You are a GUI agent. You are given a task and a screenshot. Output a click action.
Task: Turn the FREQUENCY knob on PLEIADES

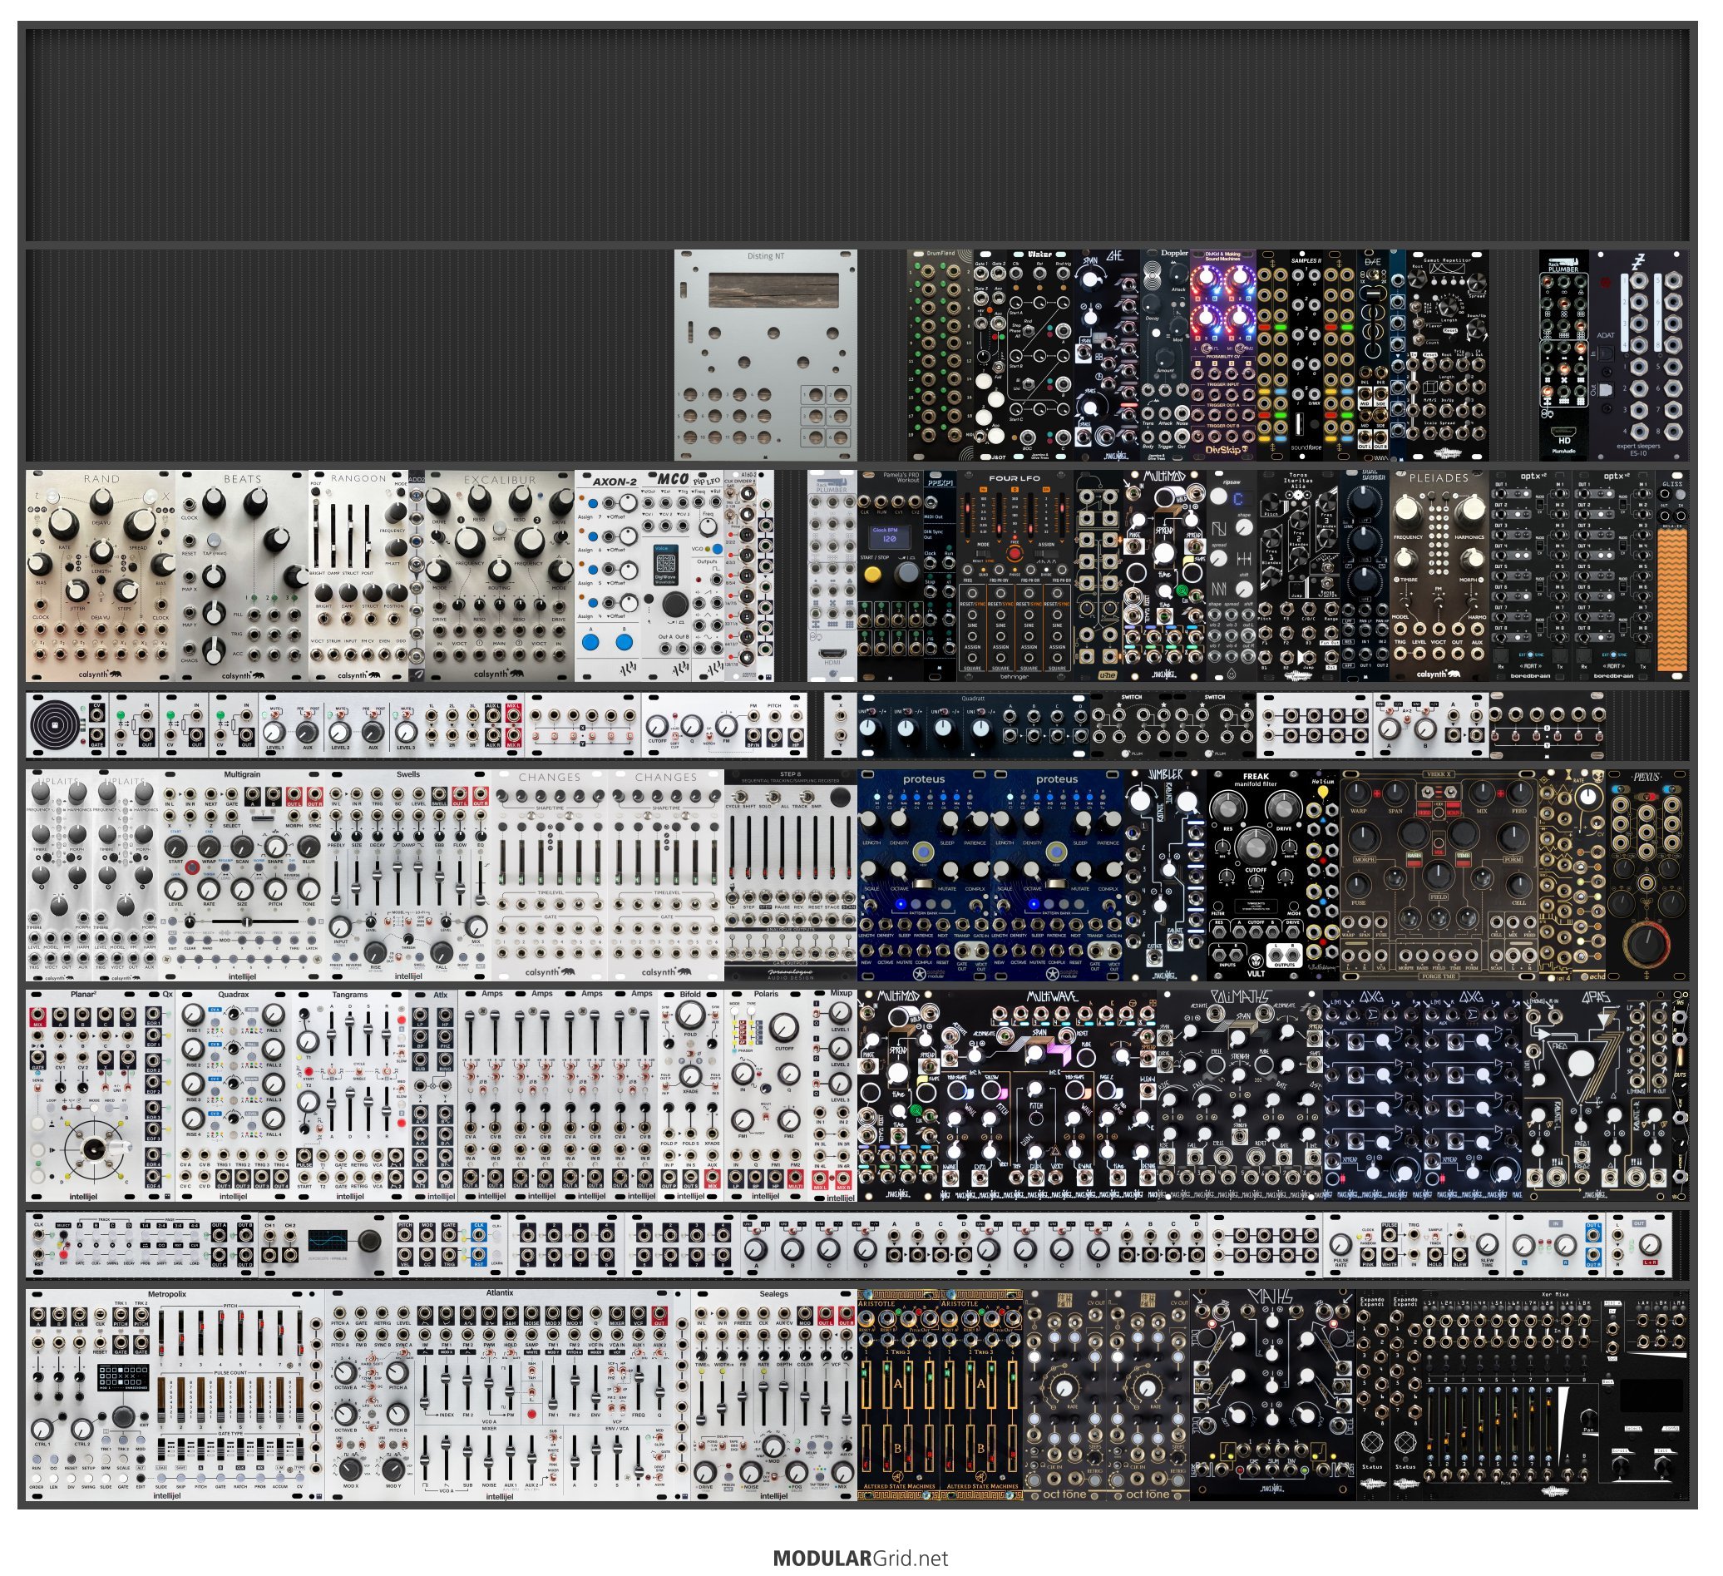pos(1408,511)
